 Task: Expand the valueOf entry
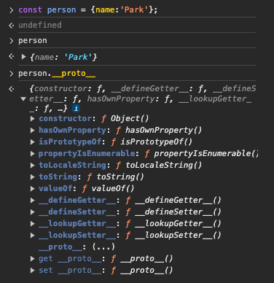tap(32, 189)
